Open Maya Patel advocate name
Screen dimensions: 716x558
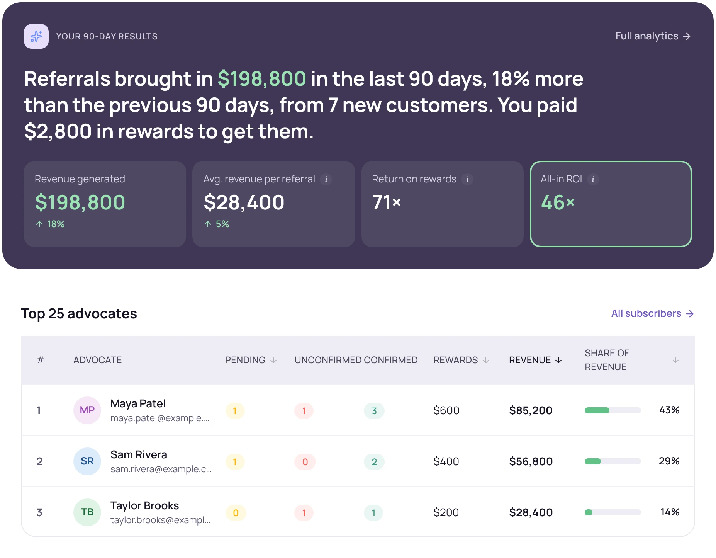pyautogui.click(x=138, y=404)
